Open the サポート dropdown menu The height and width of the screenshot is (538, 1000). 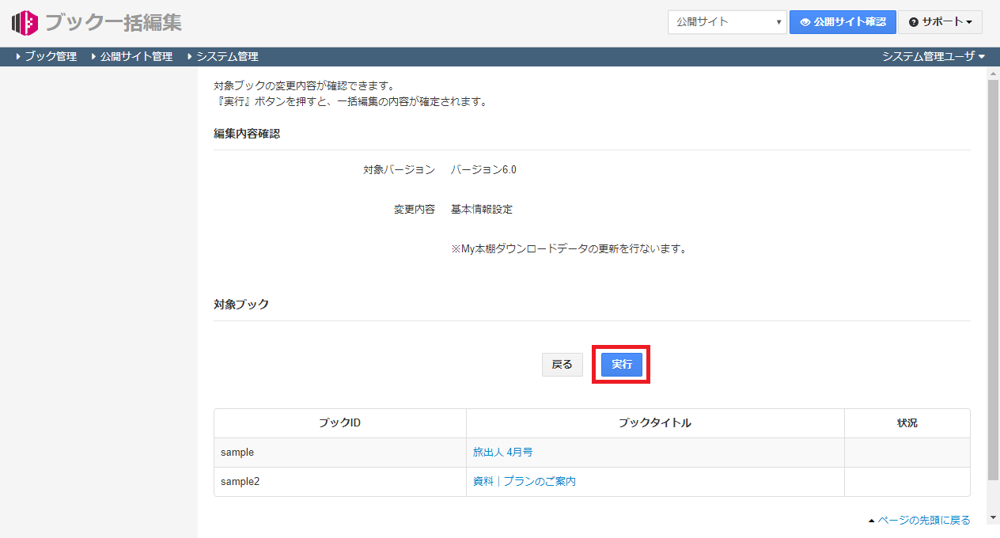(x=940, y=22)
